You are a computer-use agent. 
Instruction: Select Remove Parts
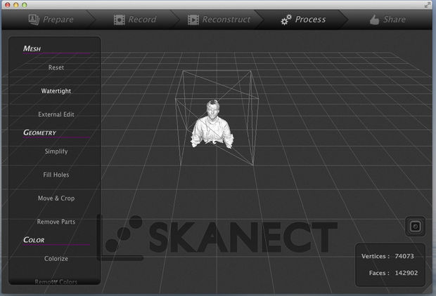[56, 222]
